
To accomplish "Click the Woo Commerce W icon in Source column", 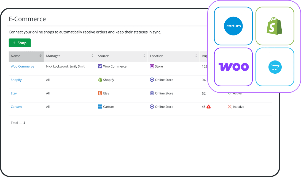I will [100, 66].
